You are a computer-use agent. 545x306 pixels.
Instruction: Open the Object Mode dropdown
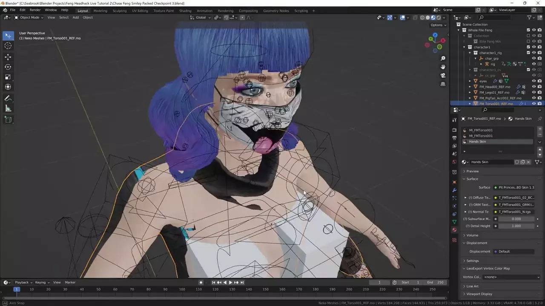[29, 17]
